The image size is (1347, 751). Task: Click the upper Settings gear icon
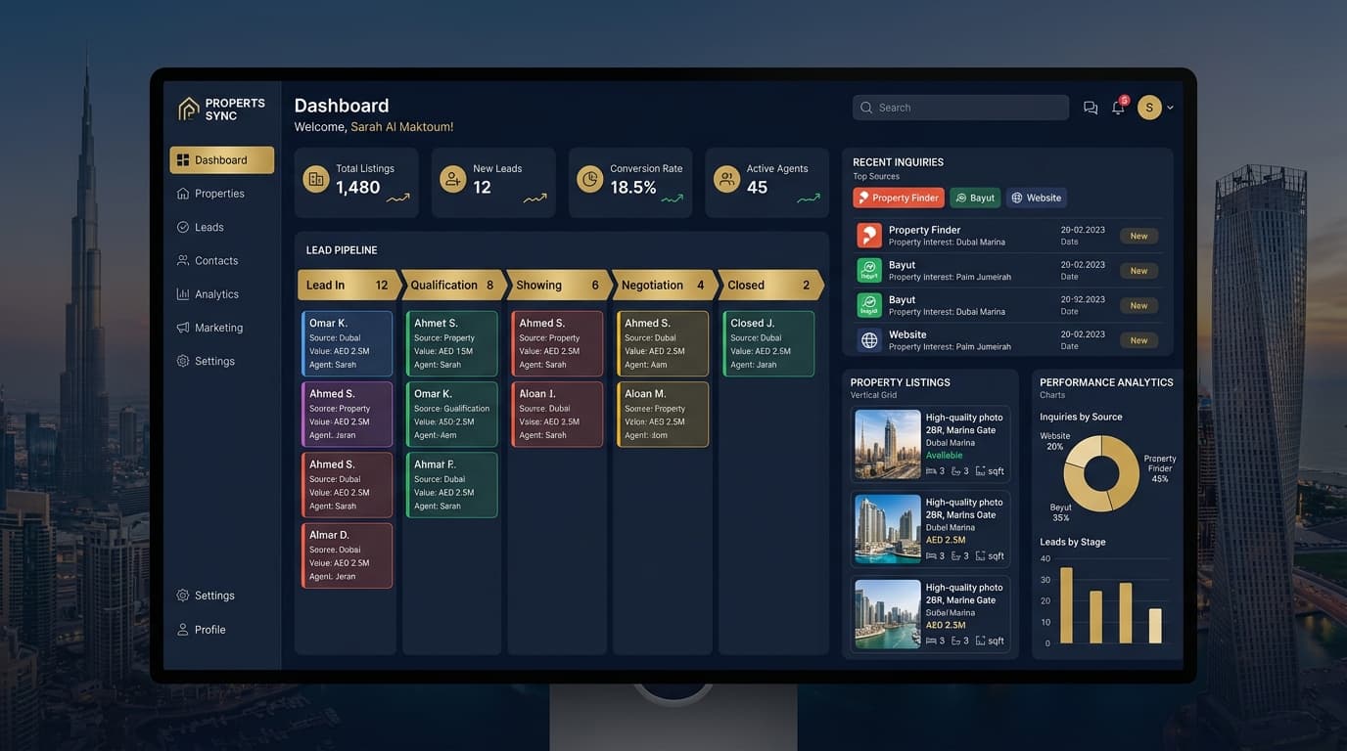[x=183, y=361]
